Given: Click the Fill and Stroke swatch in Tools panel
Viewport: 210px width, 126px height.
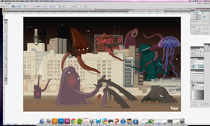Looking at the screenshot, I should point(6,78).
